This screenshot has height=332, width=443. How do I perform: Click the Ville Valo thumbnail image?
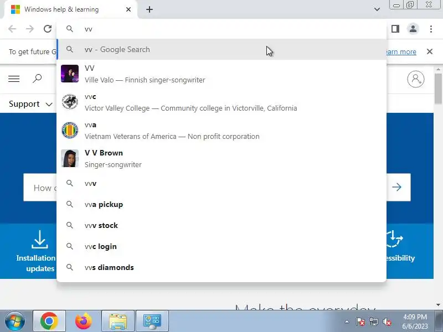(70, 74)
